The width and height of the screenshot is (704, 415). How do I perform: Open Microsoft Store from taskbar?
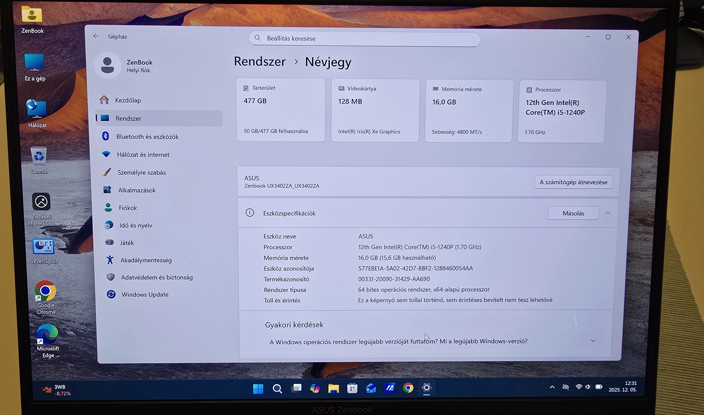pyautogui.click(x=352, y=388)
